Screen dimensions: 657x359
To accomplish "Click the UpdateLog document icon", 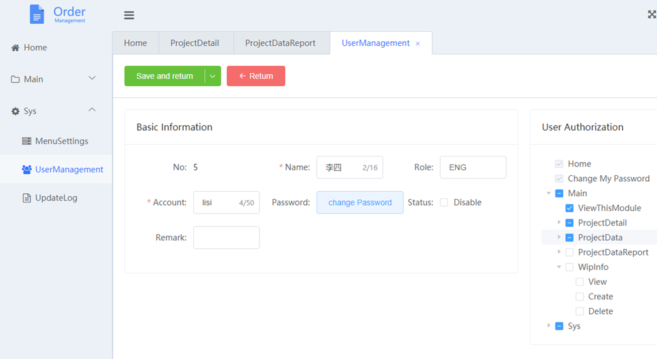I will [x=27, y=198].
